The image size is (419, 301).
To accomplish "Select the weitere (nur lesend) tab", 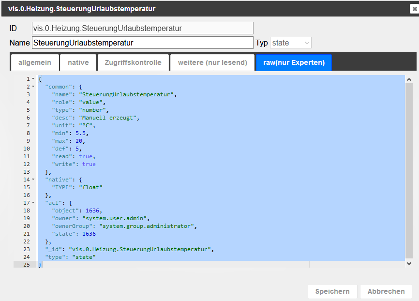I will (212, 62).
